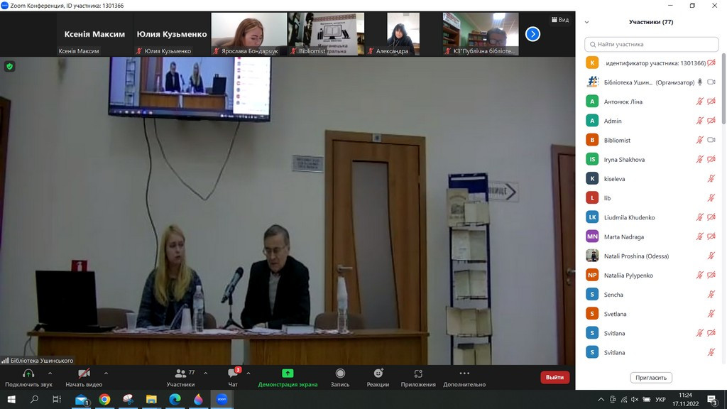This screenshot has height=409, width=727.
Task: Click the red Выйти leave button
Action: pyautogui.click(x=554, y=377)
